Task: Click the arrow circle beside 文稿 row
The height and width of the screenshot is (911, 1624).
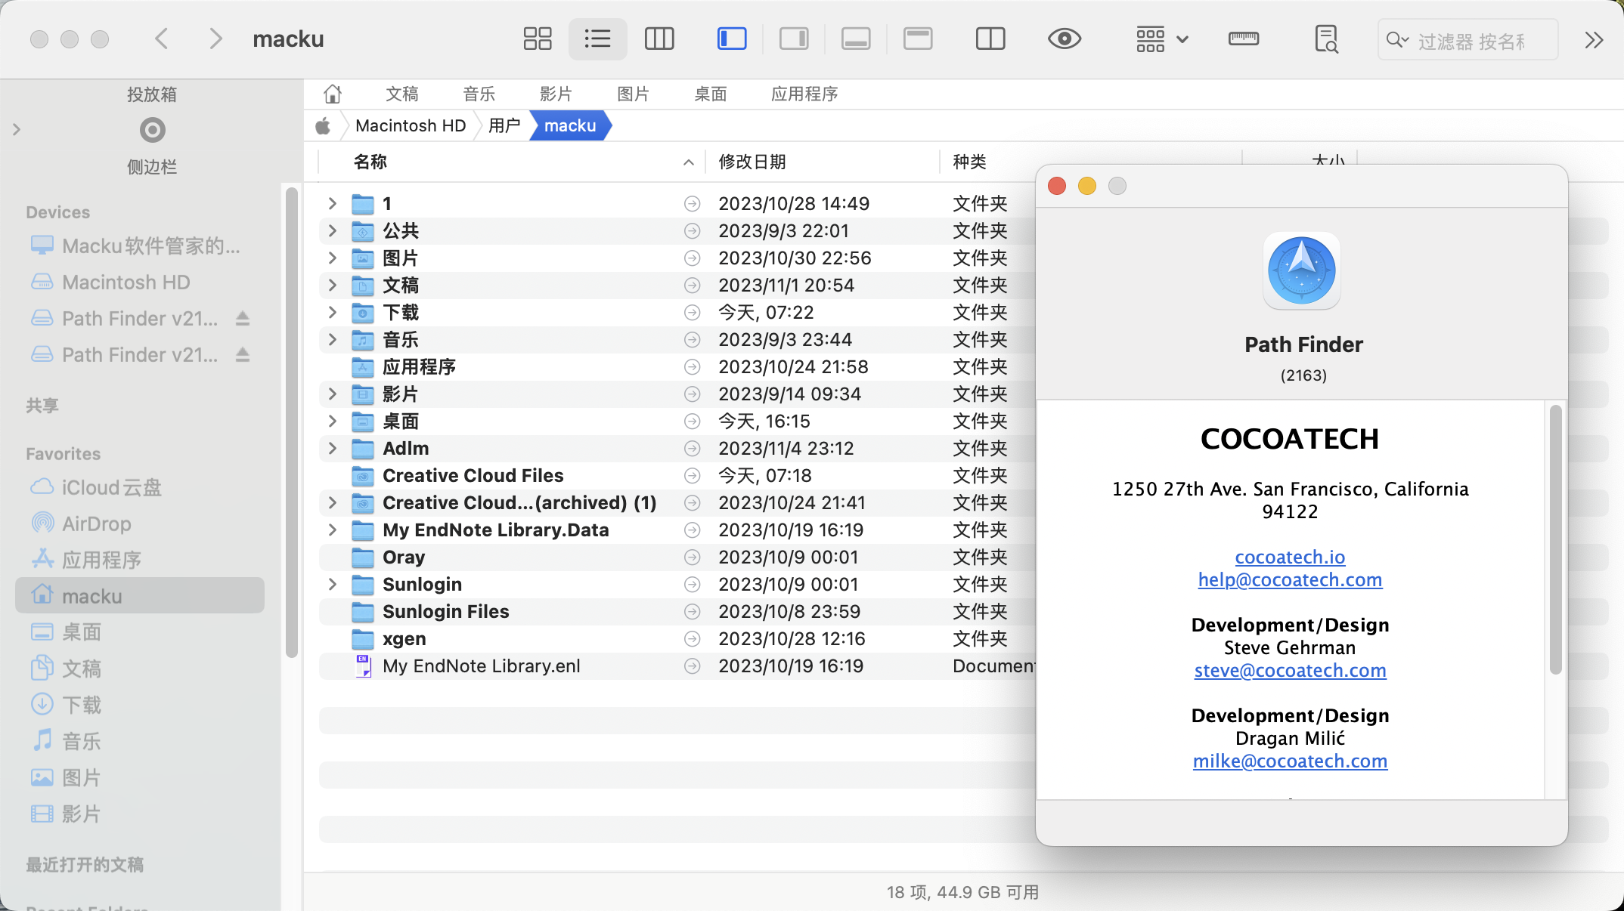Action: tap(692, 286)
